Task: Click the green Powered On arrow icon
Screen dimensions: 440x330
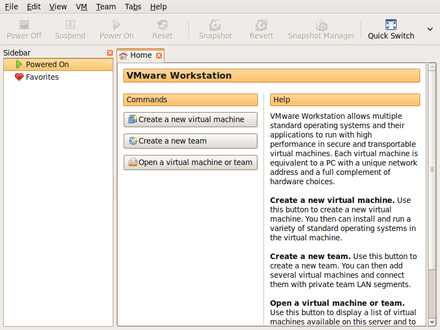Action: (19, 64)
